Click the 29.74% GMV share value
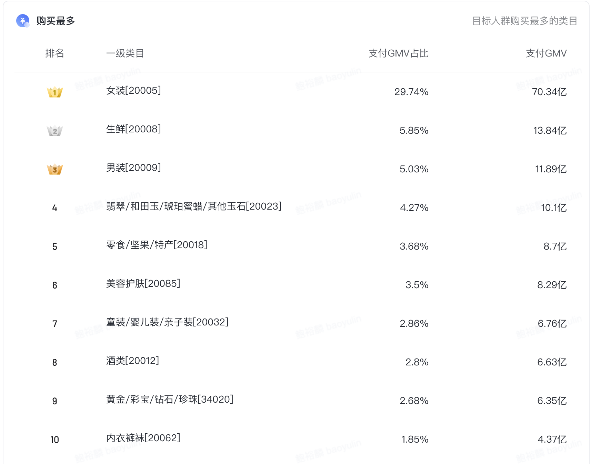The height and width of the screenshot is (464, 591). pos(411,92)
